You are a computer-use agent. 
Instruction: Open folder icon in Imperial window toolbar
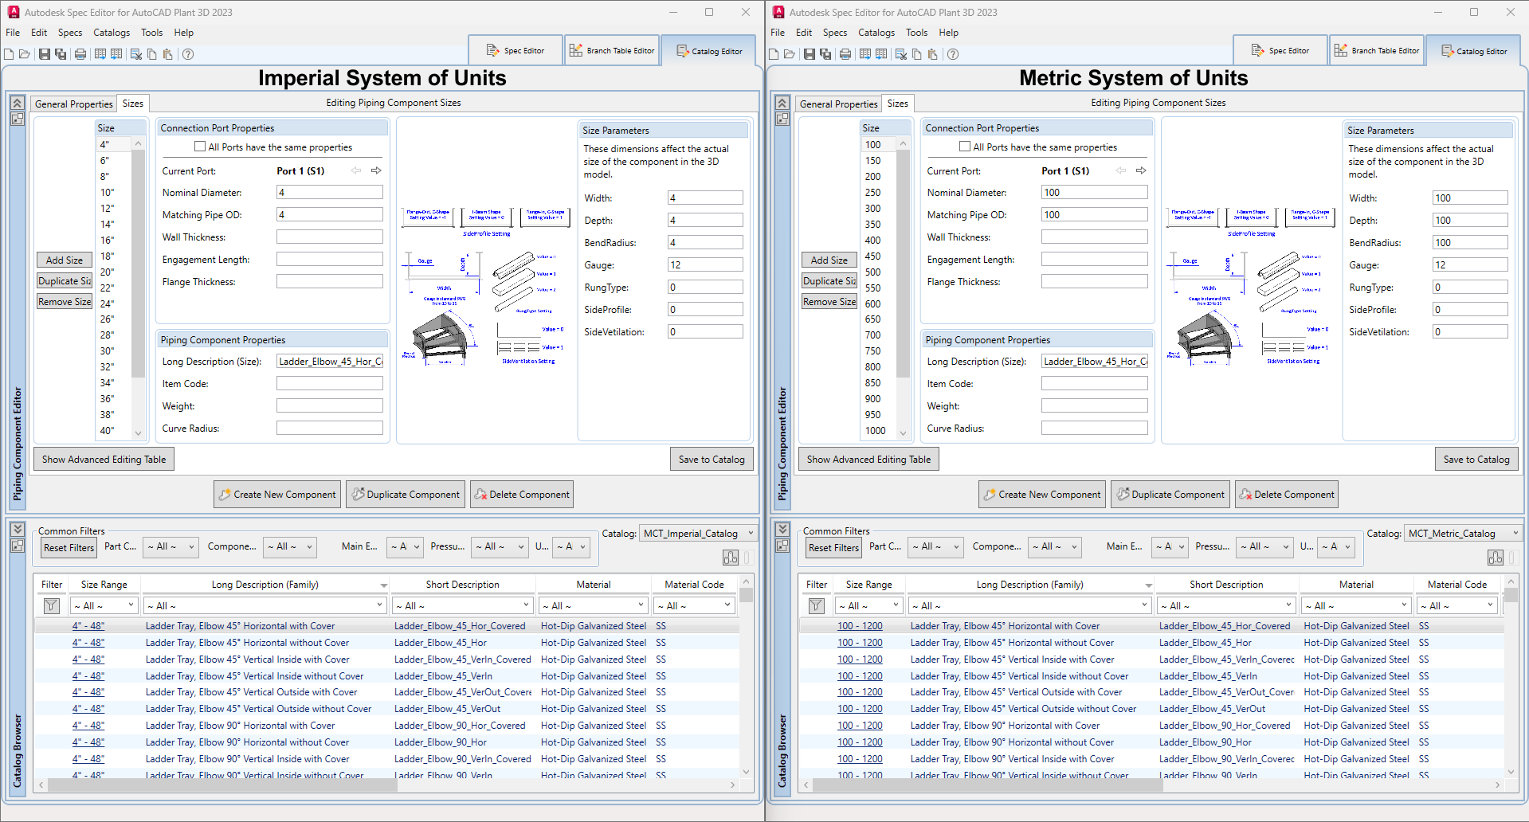pos(25,54)
